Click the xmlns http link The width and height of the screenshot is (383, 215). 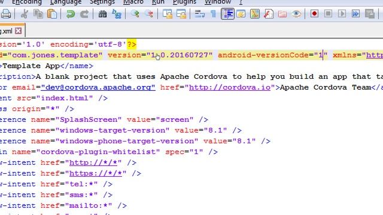tap(375, 55)
